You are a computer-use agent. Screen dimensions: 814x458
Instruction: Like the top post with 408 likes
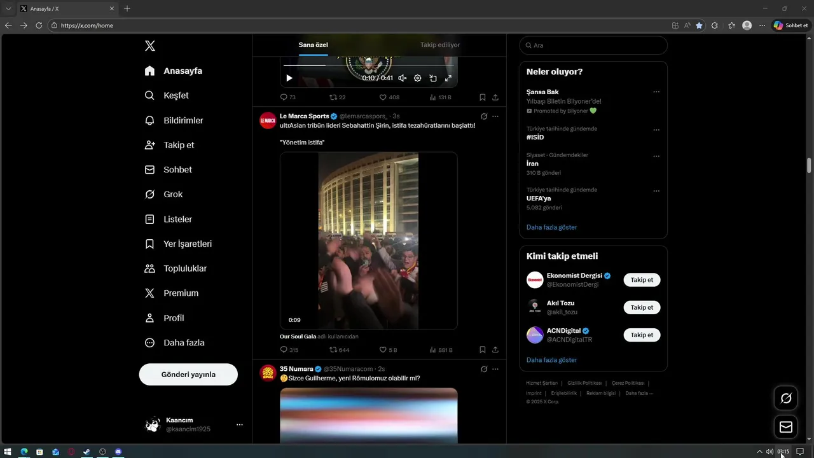[389, 97]
